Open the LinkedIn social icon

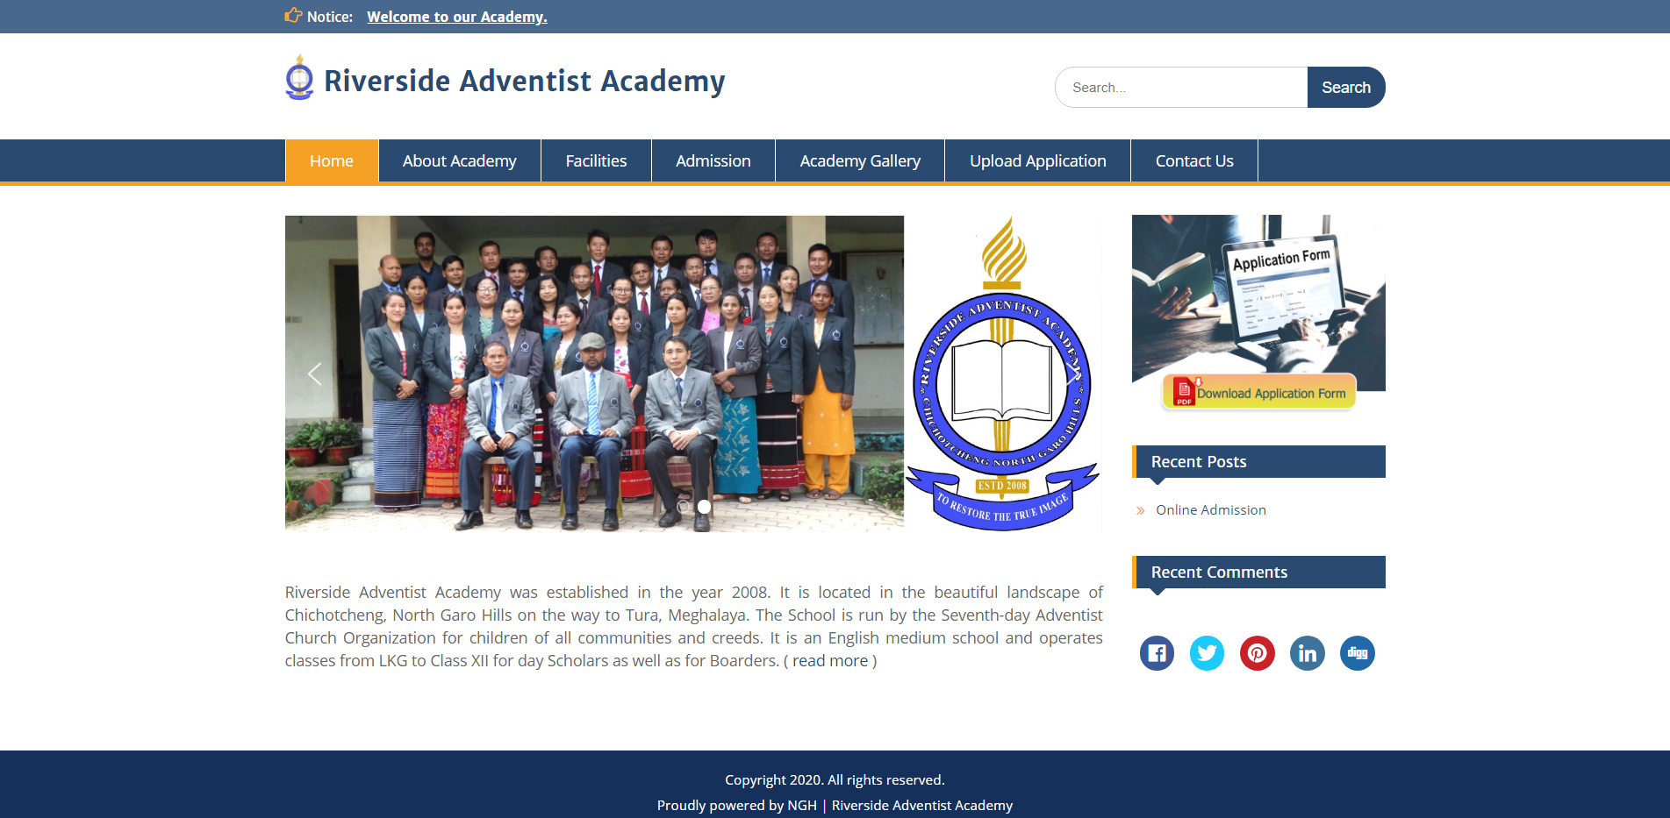(1307, 653)
